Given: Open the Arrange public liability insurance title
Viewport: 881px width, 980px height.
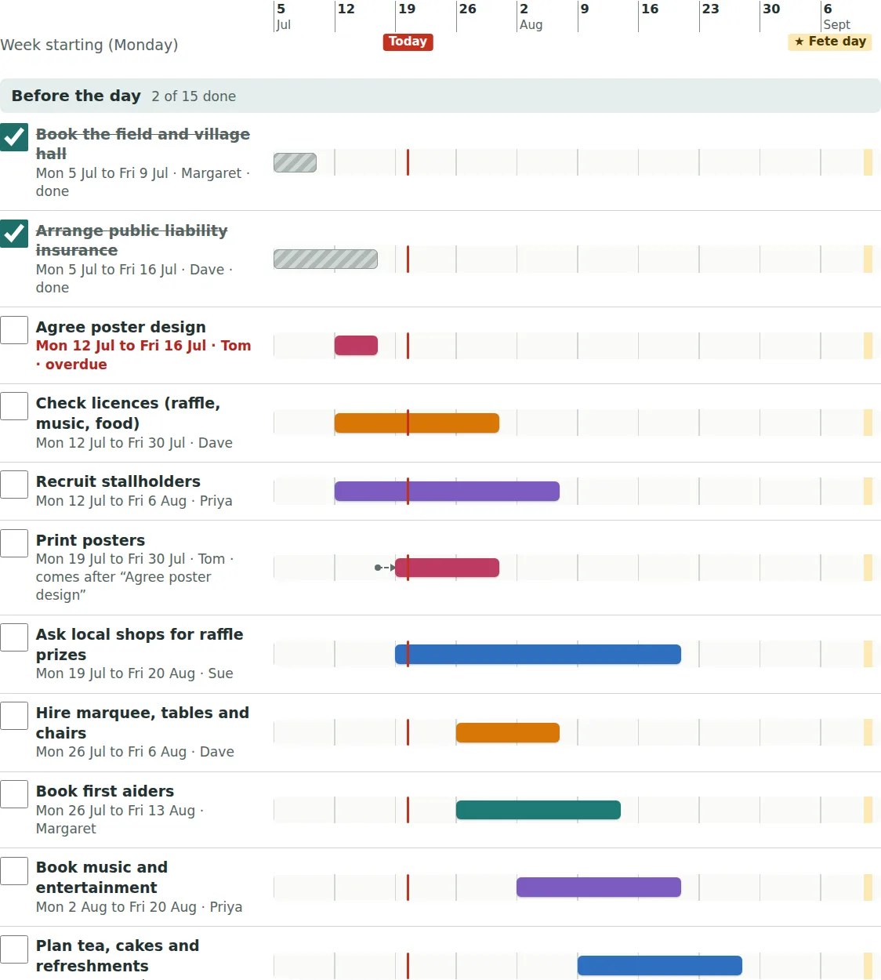Looking at the screenshot, I should tap(132, 240).
